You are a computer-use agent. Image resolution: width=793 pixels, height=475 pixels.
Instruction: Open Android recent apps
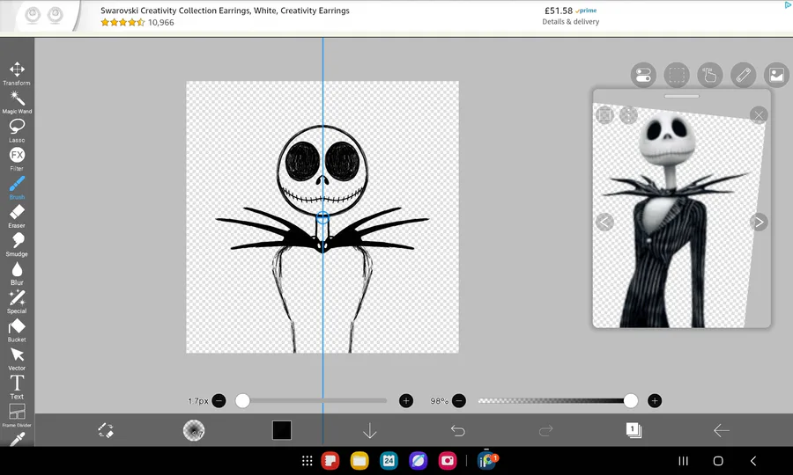coord(683,460)
